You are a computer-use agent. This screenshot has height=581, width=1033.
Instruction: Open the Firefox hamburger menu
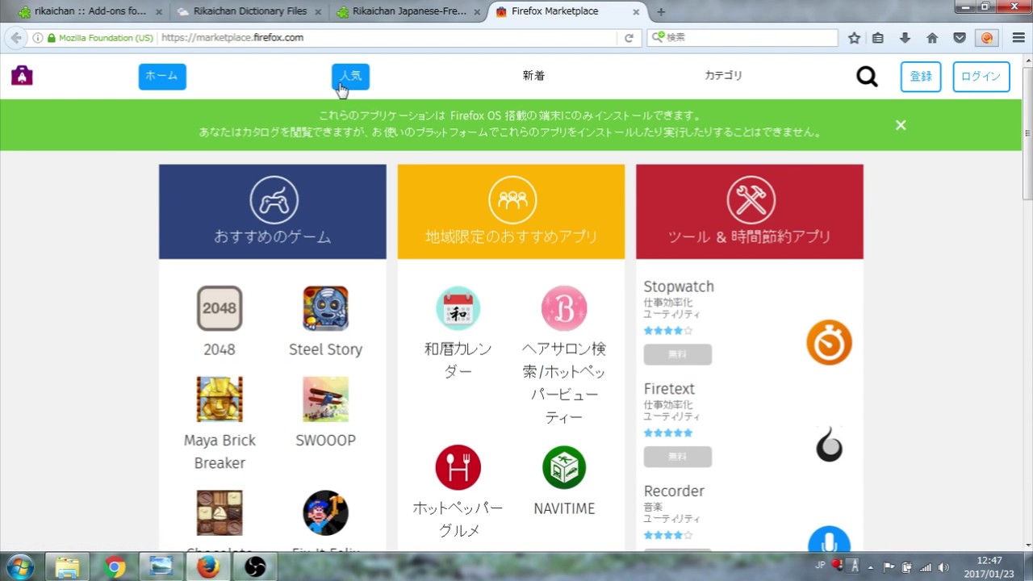click(1018, 38)
